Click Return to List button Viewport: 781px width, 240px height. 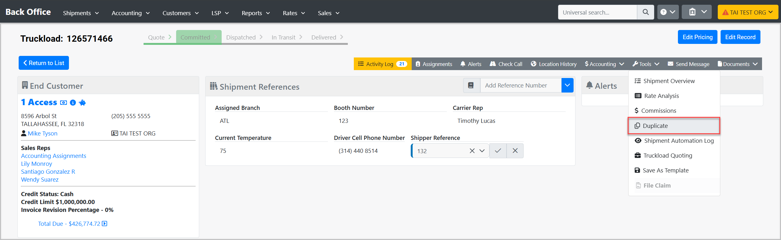(x=44, y=63)
